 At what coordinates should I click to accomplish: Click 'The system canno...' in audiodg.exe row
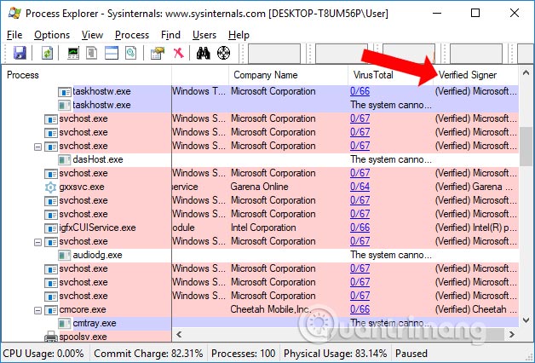point(391,255)
